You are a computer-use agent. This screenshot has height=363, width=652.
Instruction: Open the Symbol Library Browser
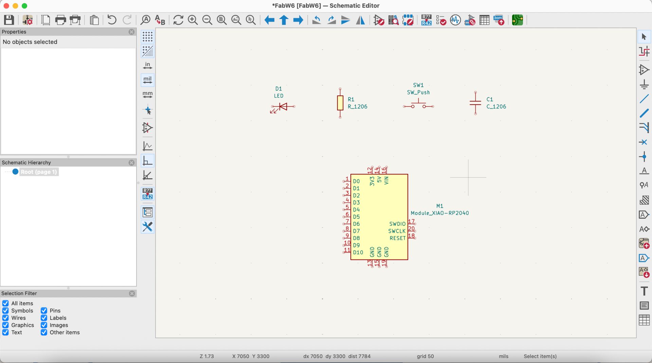[393, 20]
